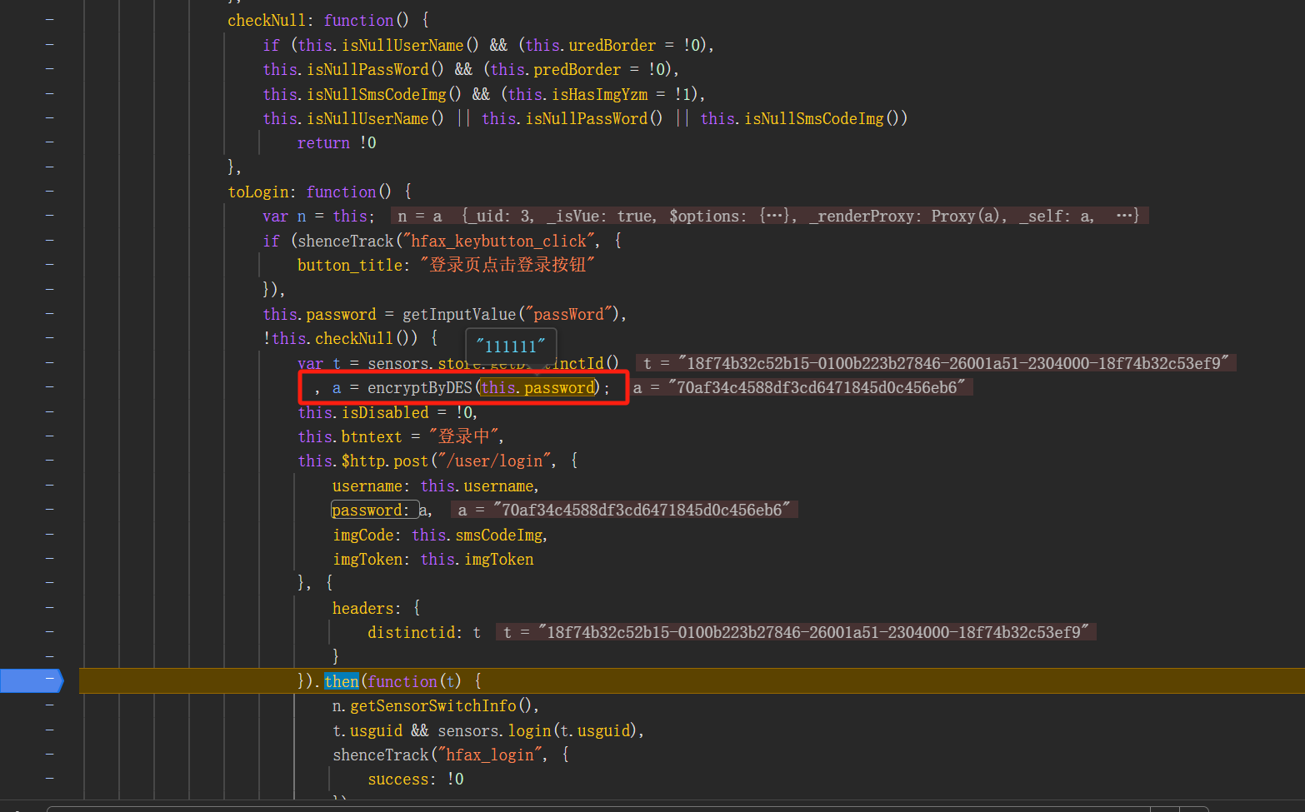Click the highlighted 'then' keyword on the paused line
1305x812 pixels.
tap(342, 681)
